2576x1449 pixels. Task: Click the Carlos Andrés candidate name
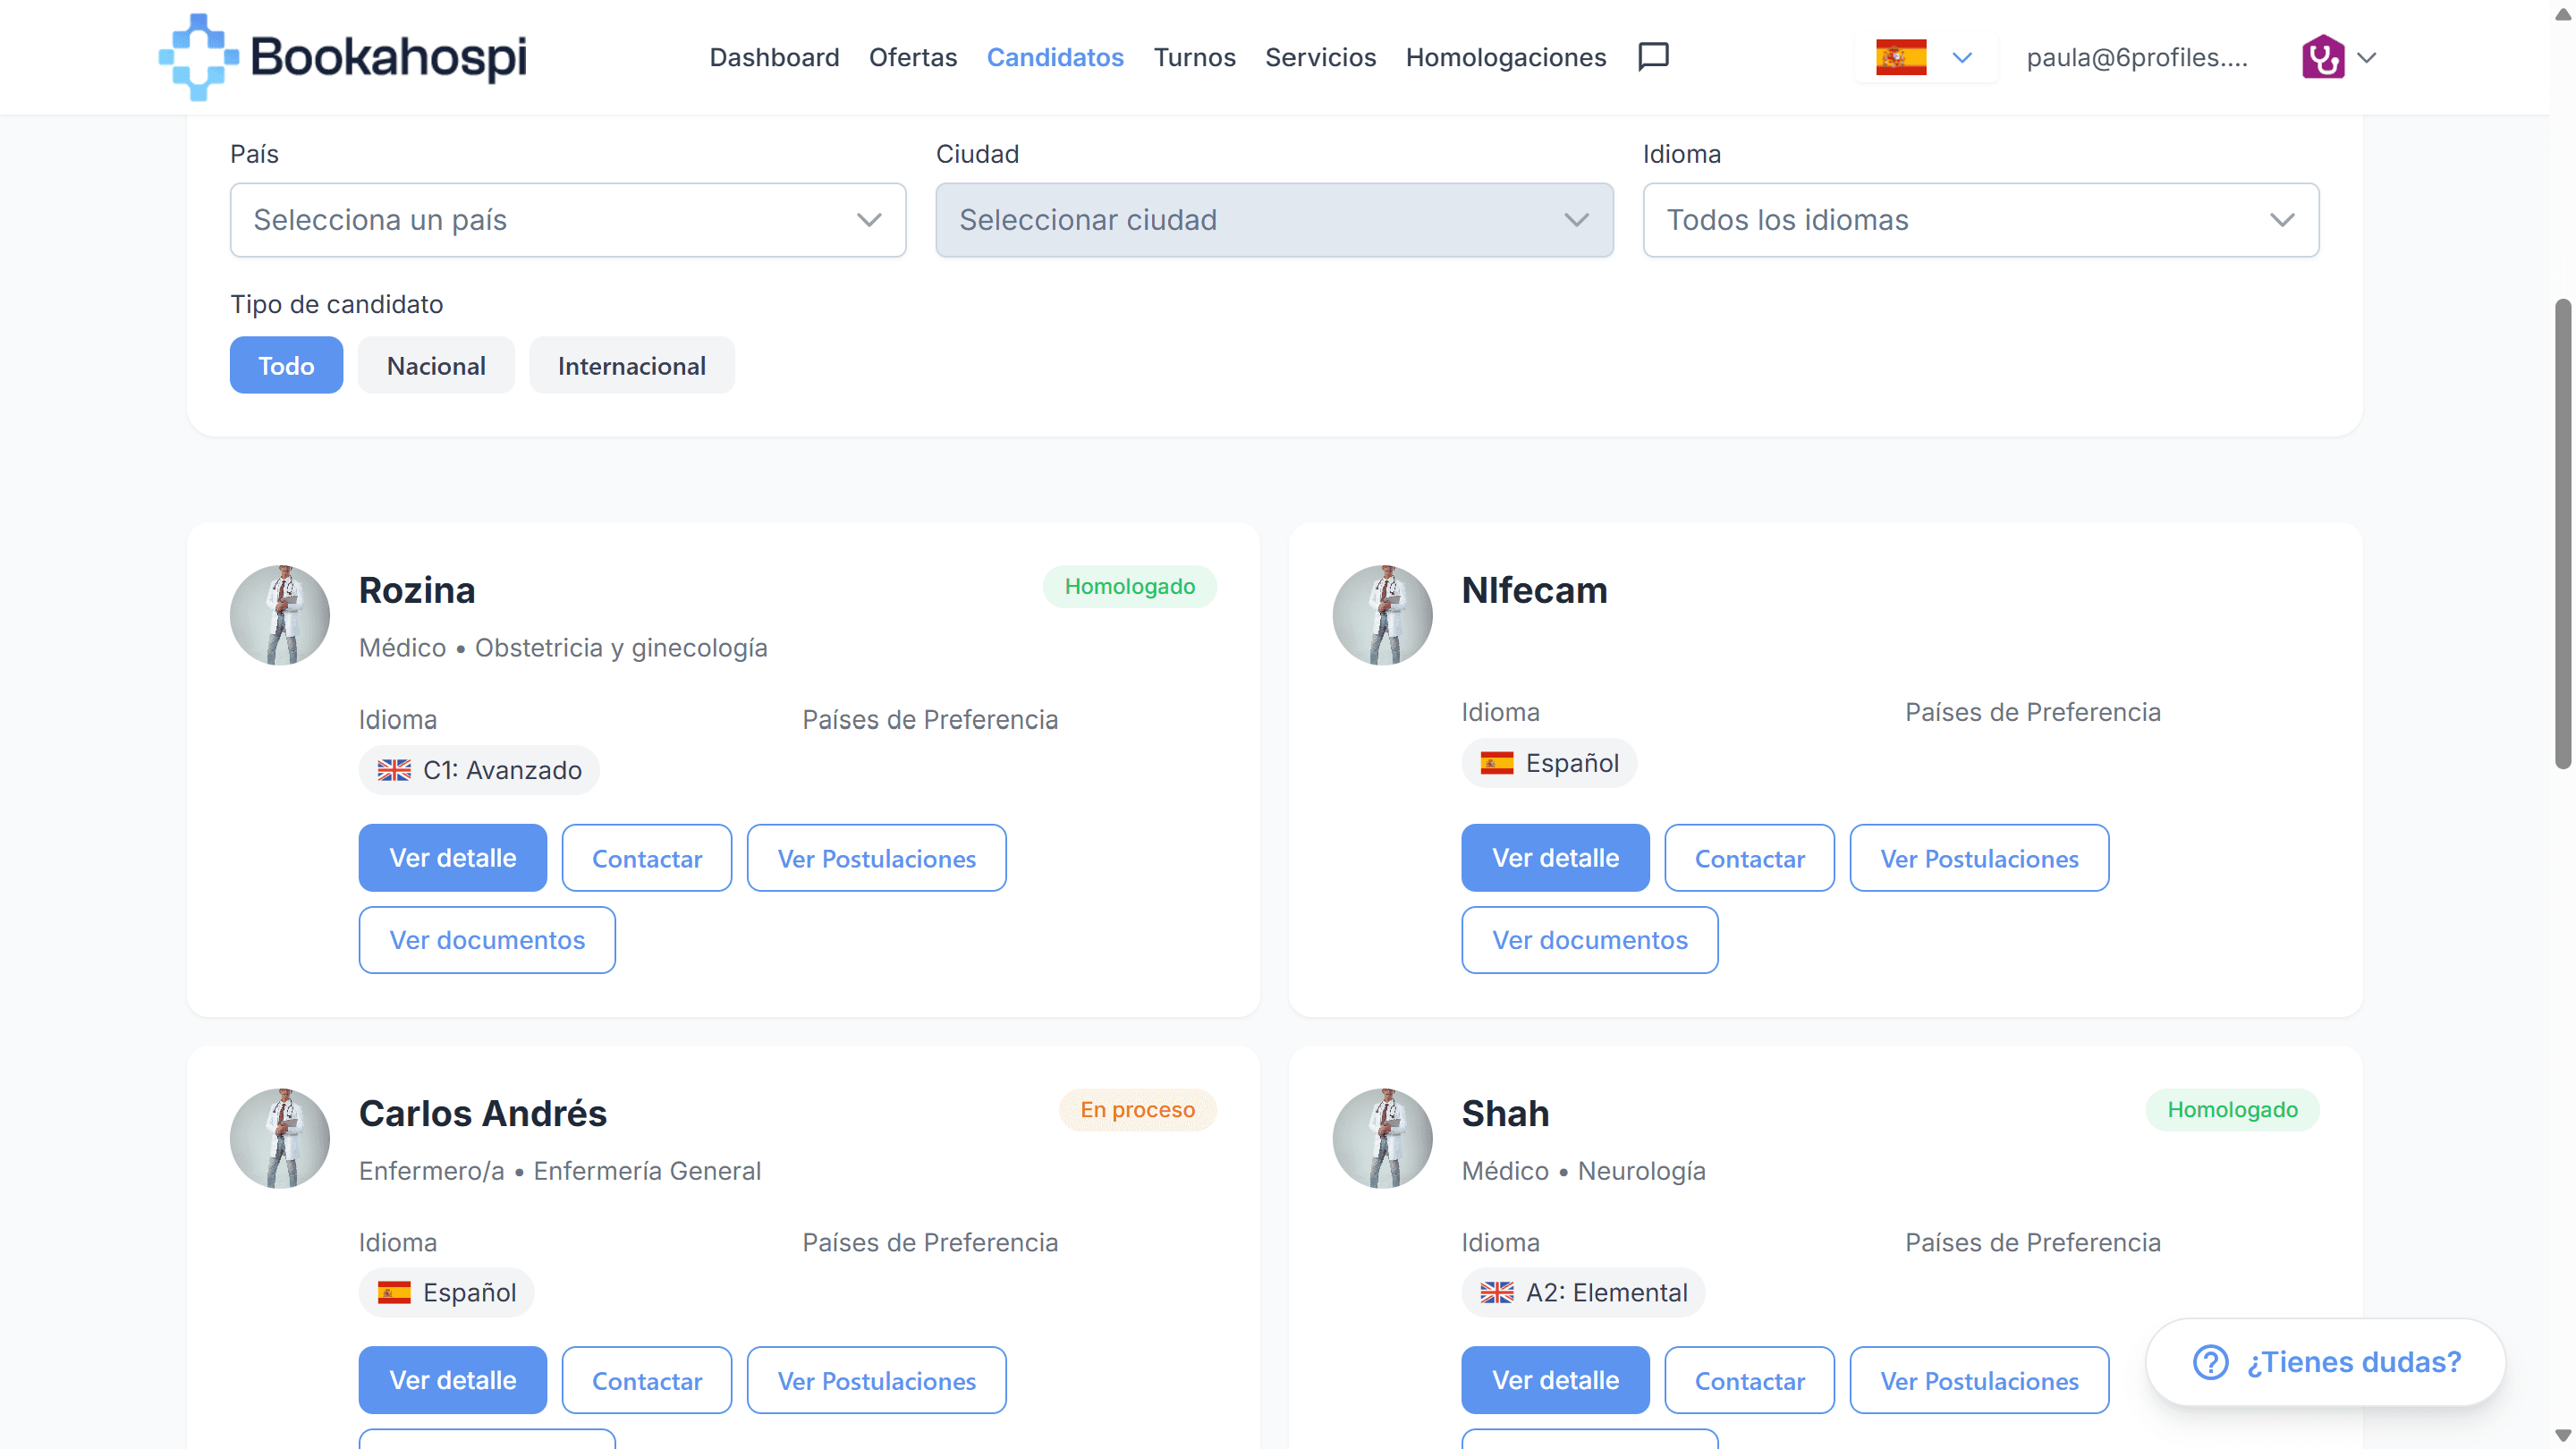click(483, 1113)
